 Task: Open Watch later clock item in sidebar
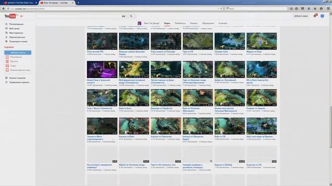[18, 41]
